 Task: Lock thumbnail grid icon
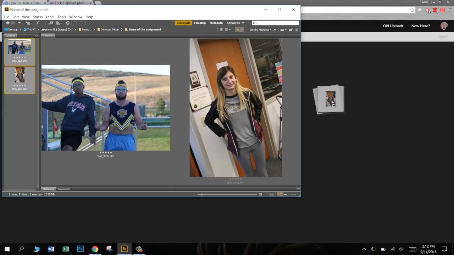click(x=271, y=194)
